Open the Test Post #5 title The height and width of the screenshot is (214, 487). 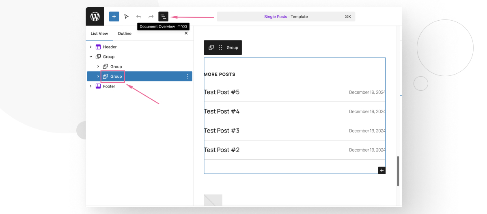tap(222, 92)
